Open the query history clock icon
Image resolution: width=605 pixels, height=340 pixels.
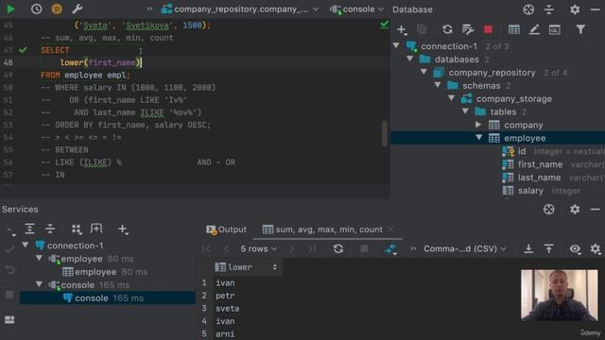tap(36, 8)
